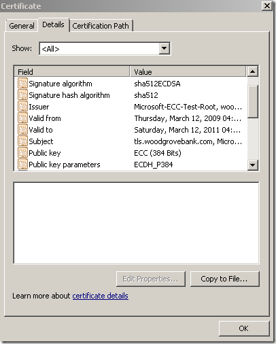Viewport: 276px width, 344px height.
Task: Click the Signature hash algorithm field icon
Action: coord(22,95)
